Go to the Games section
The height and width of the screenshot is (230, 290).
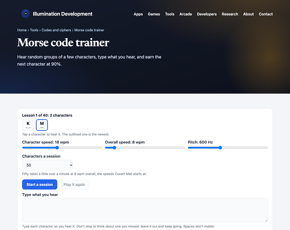154,14
